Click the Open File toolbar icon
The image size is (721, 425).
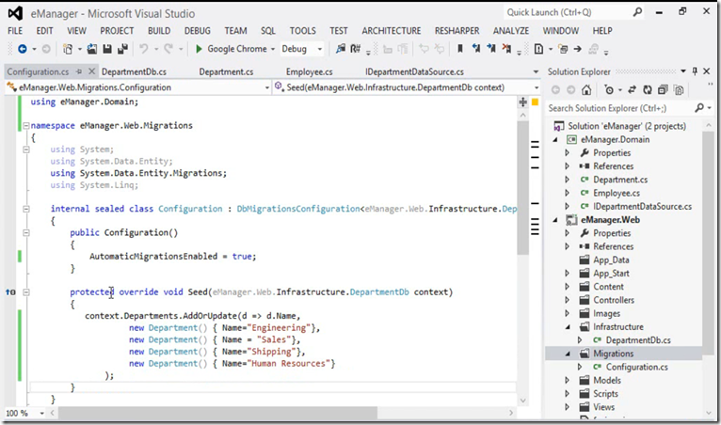coord(92,49)
